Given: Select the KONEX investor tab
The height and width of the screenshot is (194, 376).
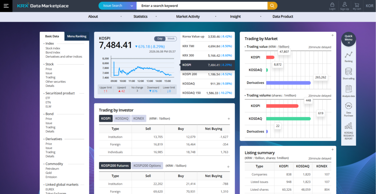Looking at the screenshot, I should pyautogui.click(x=139, y=118).
